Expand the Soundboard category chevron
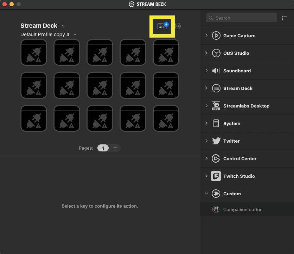 [206, 71]
